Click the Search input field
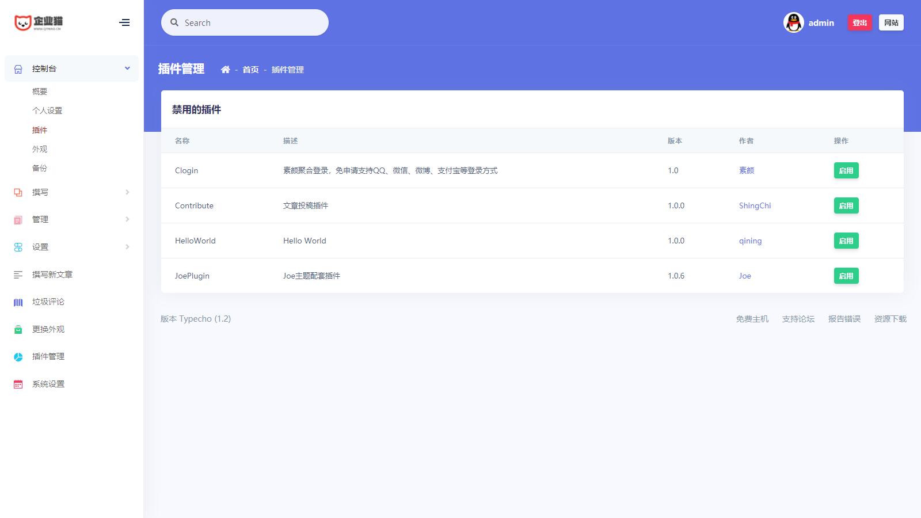This screenshot has width=921, height=518. (250, 22)
